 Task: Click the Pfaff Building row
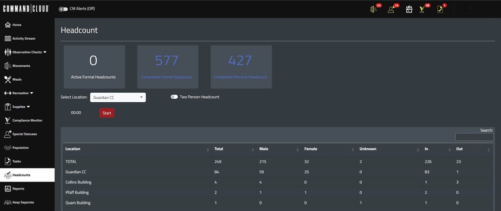click(x=278, y=192)
